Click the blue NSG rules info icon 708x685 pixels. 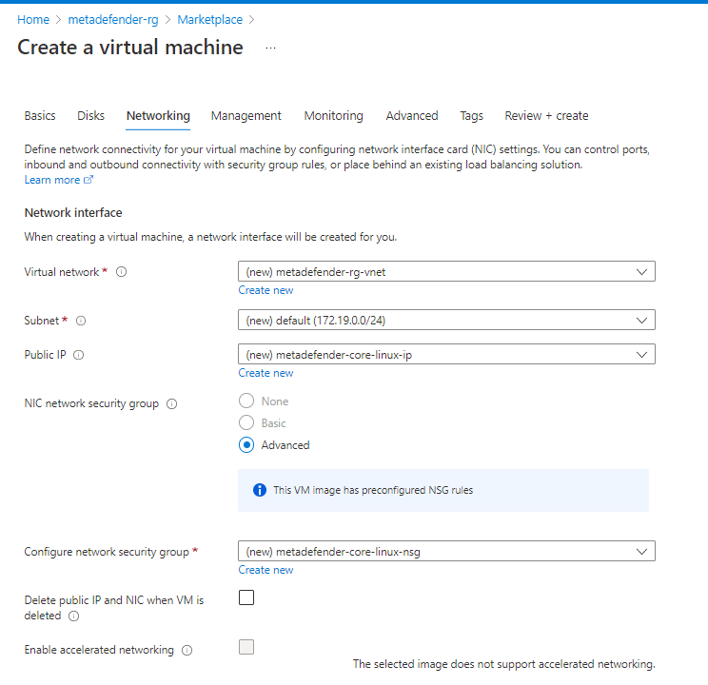click(260, 490)
